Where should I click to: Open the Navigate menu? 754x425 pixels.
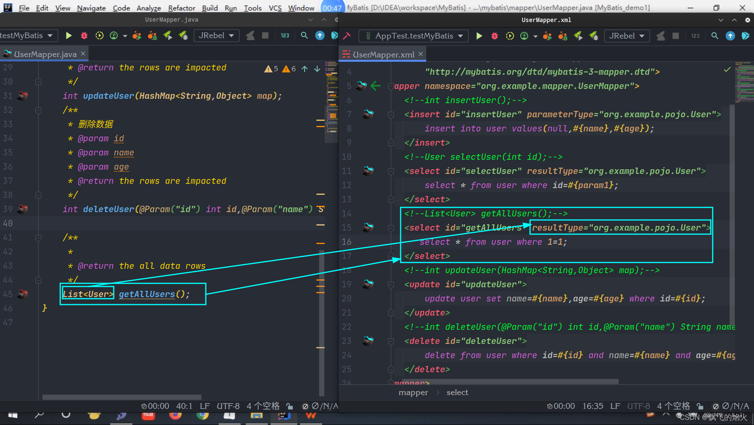[91, 8]
